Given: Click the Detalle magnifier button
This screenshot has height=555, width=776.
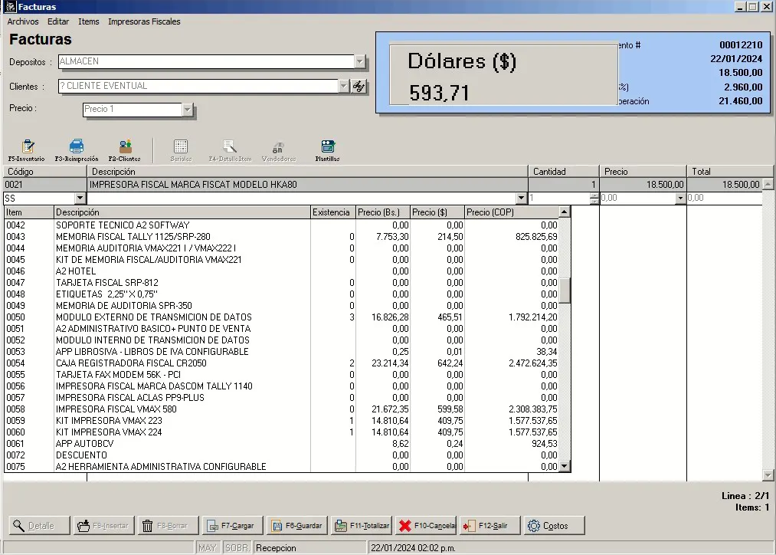Looking at the screenshot, I should tap(39, 525).
